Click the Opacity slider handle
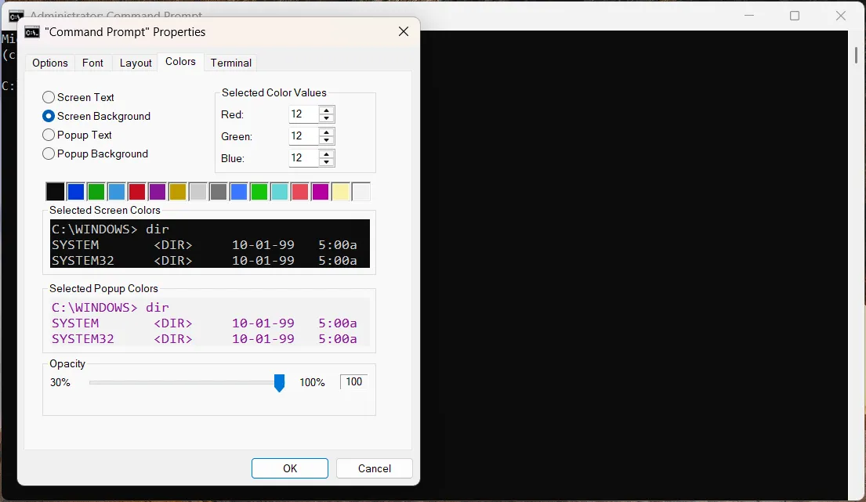Viewport: 866px width, 502px height. [x=279, y=382]
